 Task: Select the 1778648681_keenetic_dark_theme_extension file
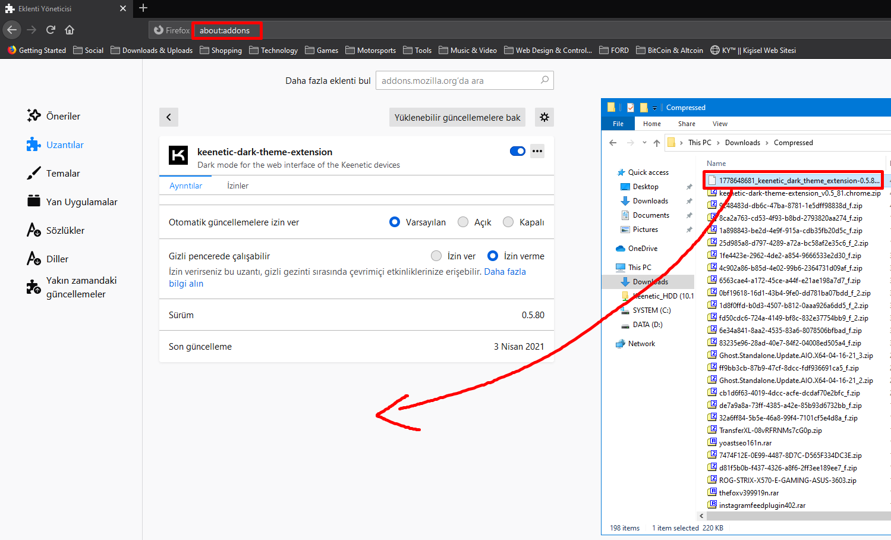(x=793, y=180)
